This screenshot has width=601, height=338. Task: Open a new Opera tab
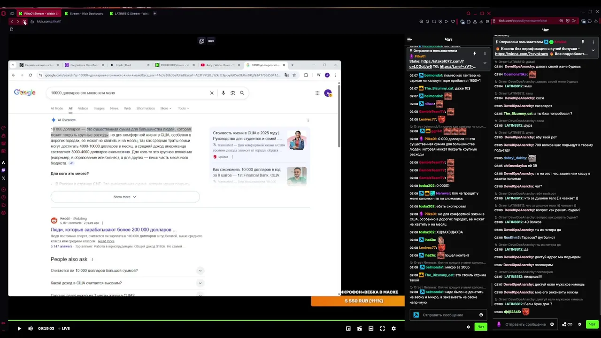pyautogui.click(x=155, y=14)
